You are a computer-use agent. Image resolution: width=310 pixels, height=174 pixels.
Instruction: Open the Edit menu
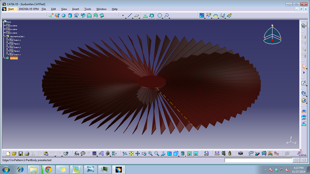pyautogui.click(x=53, y=9)
